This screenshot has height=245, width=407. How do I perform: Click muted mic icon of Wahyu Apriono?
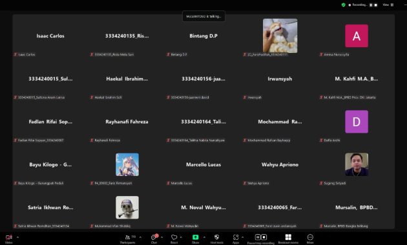245,183
